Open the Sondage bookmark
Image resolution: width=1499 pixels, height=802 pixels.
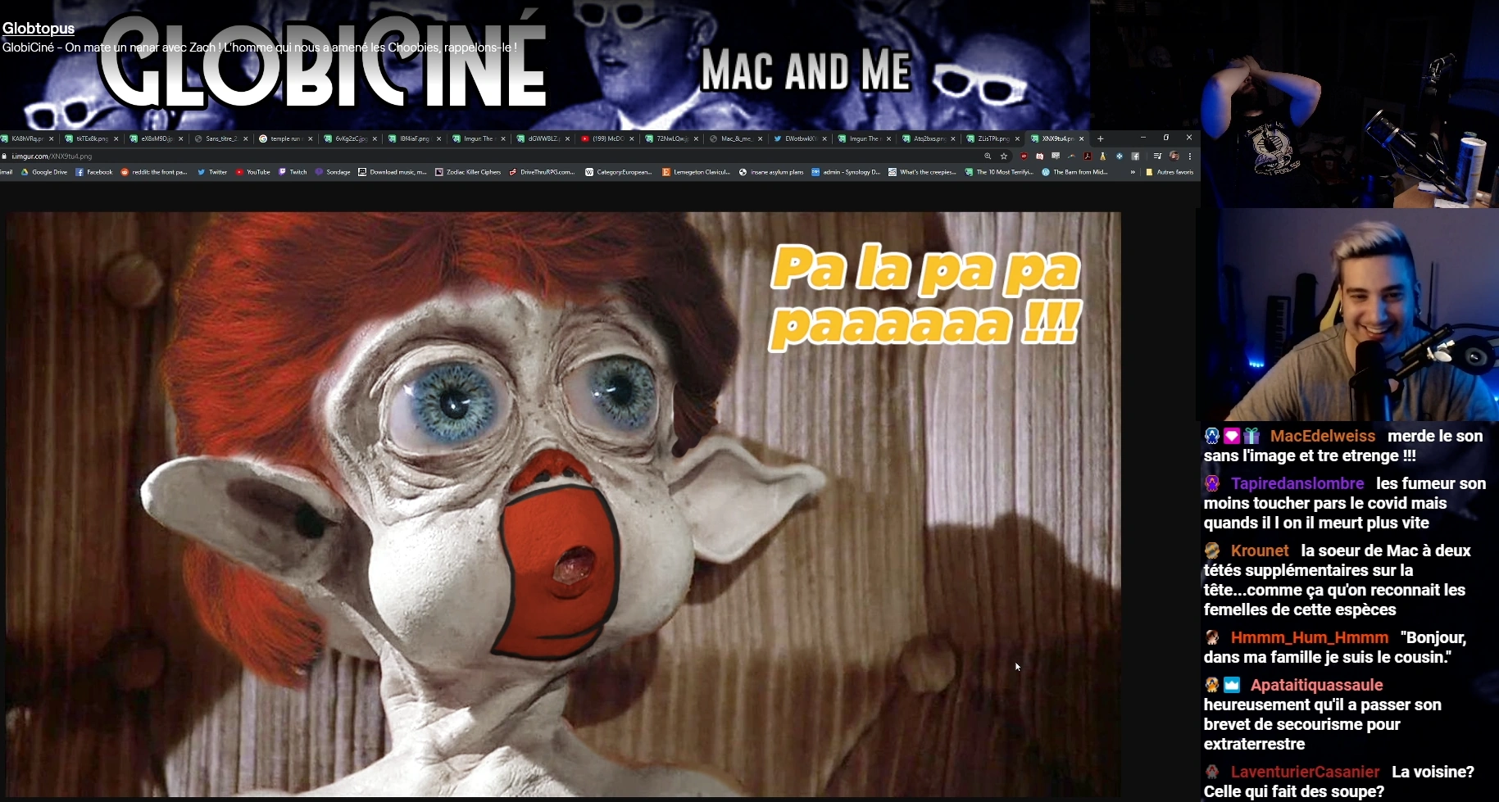[x=333, y=172]
